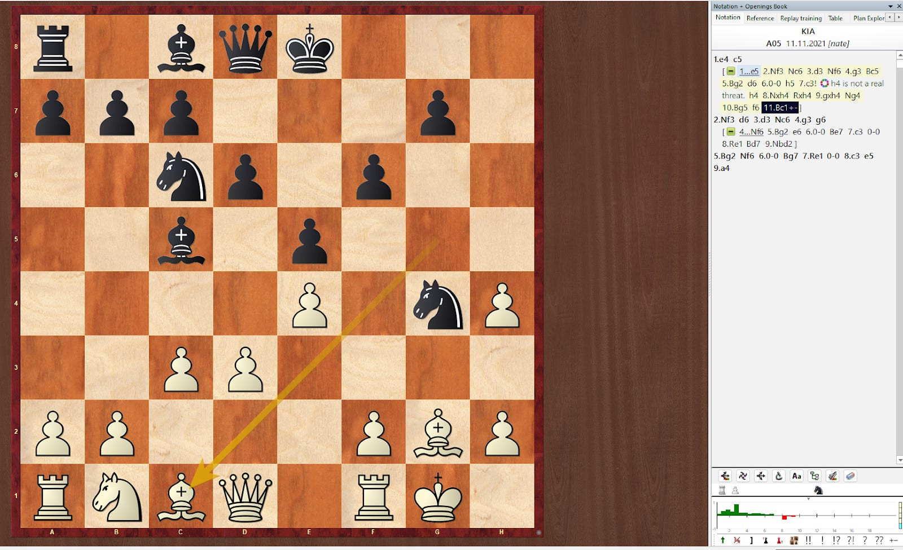This screenshot has width=903, height=550.
Task: Click the first arrow-cluster toolbar icon with colored bar
Action: point(725,476)
